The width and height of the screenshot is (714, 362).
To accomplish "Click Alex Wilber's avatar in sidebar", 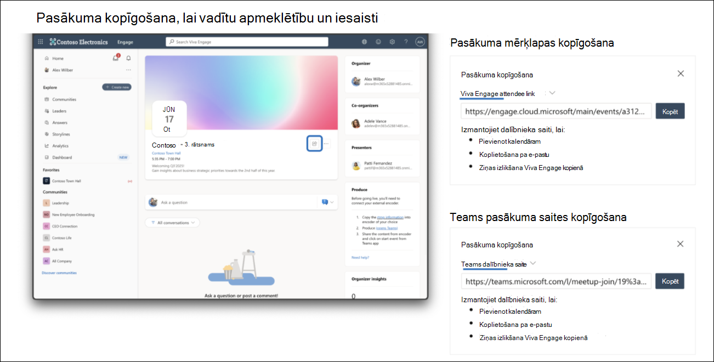I will (47, 70).
